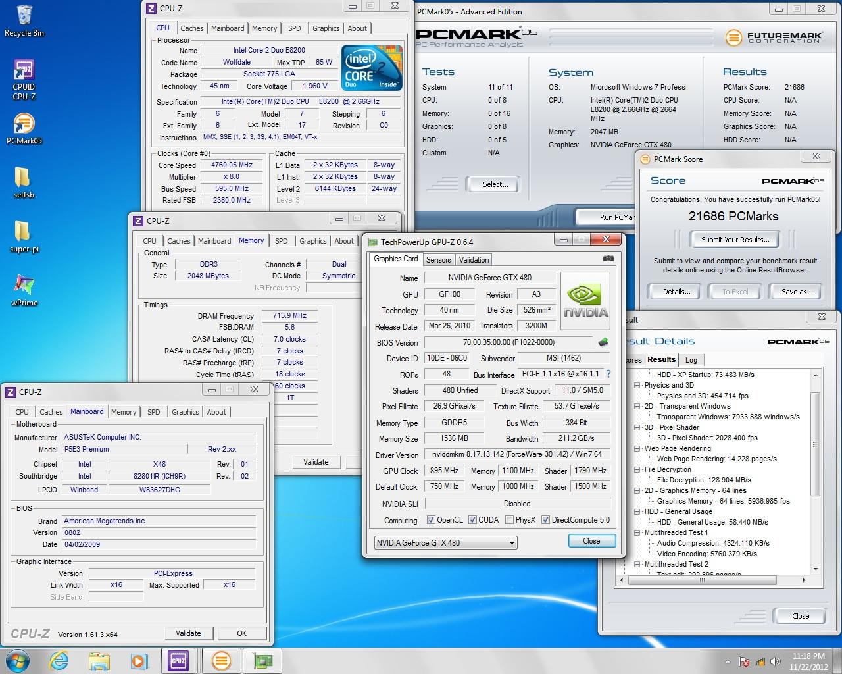This screenshot has height=674, width=842.
Task: Switch to GPU-Z taskbar button
Action: pyautogui.click(x=262, y=661)
